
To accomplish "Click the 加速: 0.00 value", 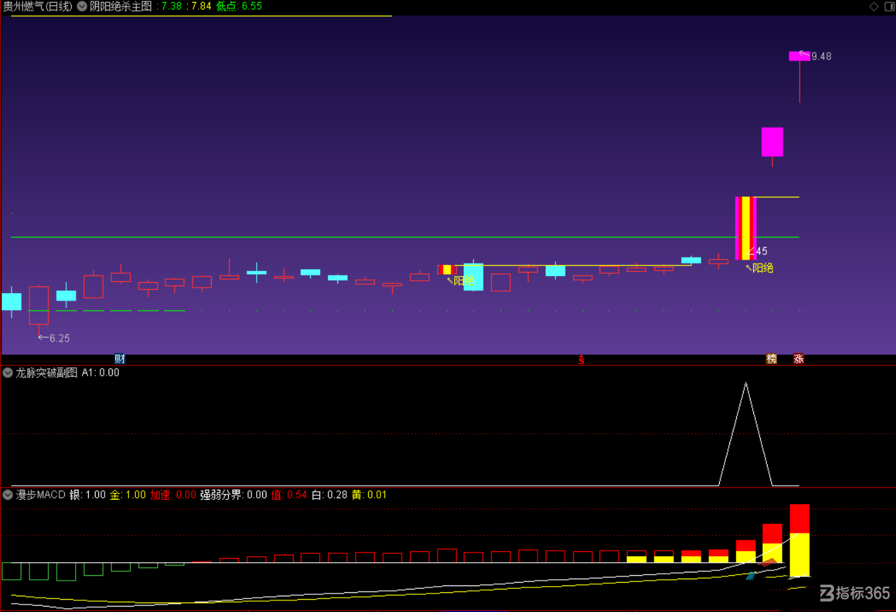I will click(173, 495).
